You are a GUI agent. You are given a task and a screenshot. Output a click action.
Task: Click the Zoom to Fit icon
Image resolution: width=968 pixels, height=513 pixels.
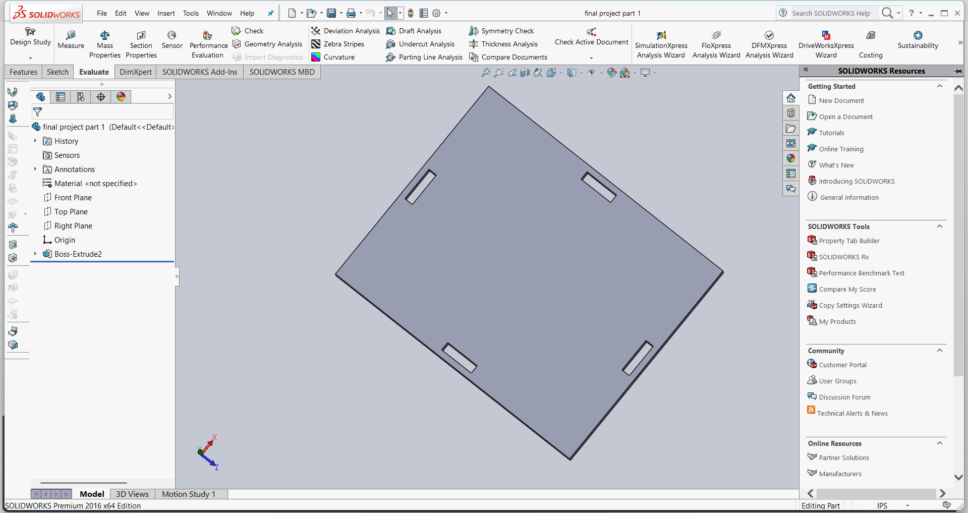pos(486,73)
